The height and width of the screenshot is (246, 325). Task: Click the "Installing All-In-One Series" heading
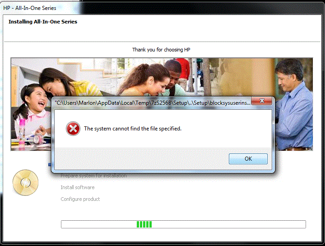[x=43, y=22]
